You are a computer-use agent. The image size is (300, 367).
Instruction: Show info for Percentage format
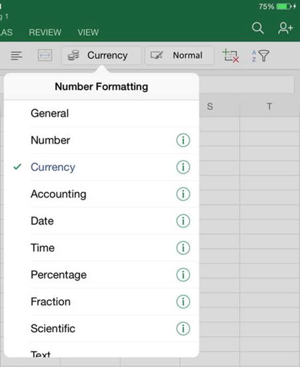coord(183,275)
